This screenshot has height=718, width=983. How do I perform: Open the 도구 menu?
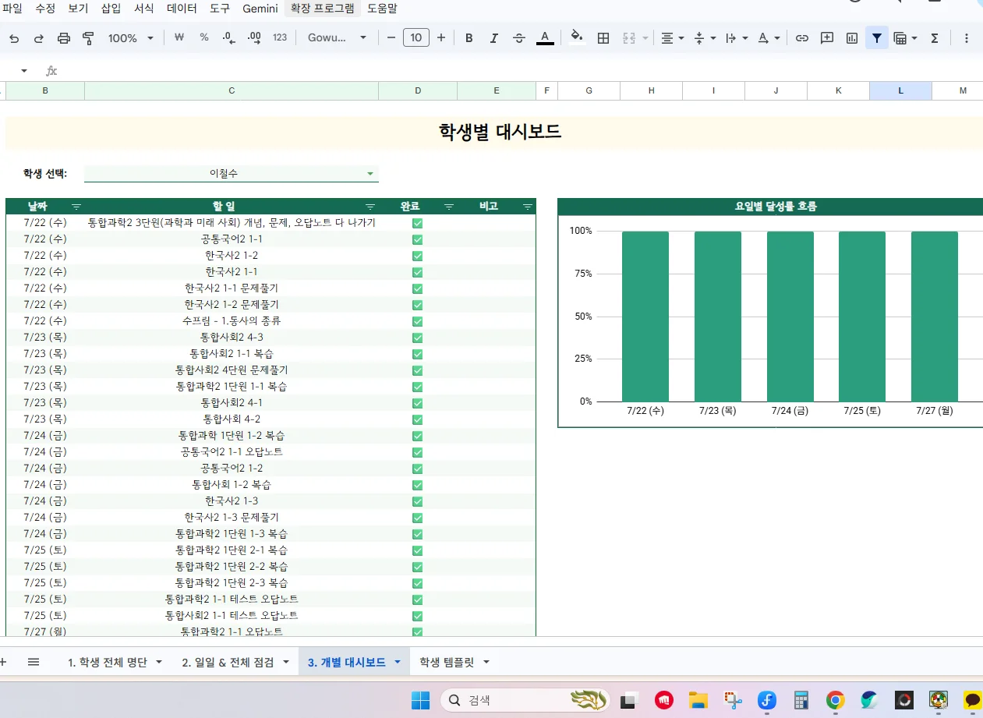220,9
